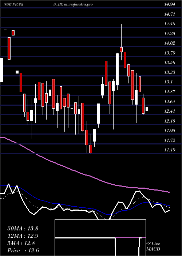Click the Price : 12.6 readout
Screen dimensions: 182x256
tap(23, 251)
